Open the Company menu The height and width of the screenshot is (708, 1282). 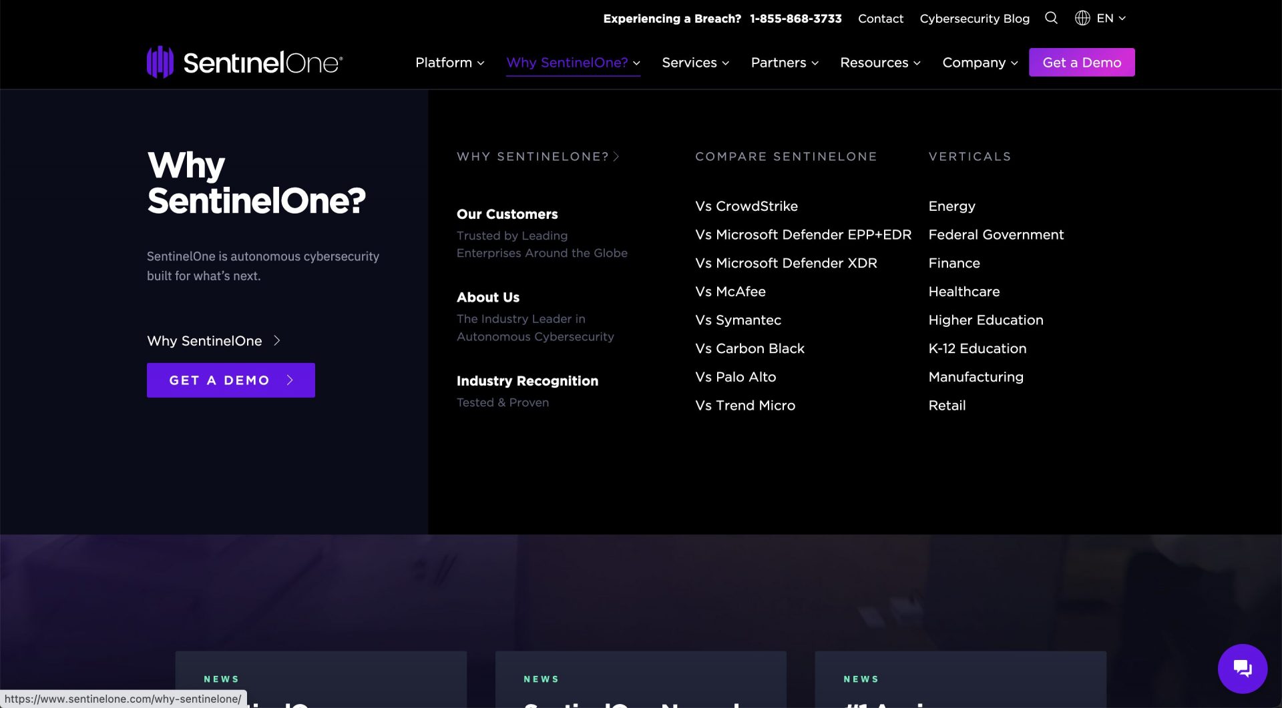(x=980, y=62)
